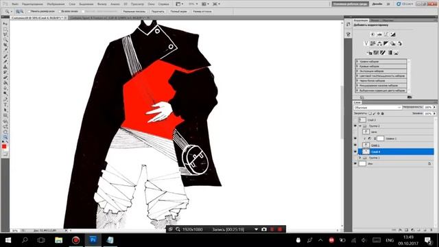Click the Реальные пикселы button

coord(134,12)
